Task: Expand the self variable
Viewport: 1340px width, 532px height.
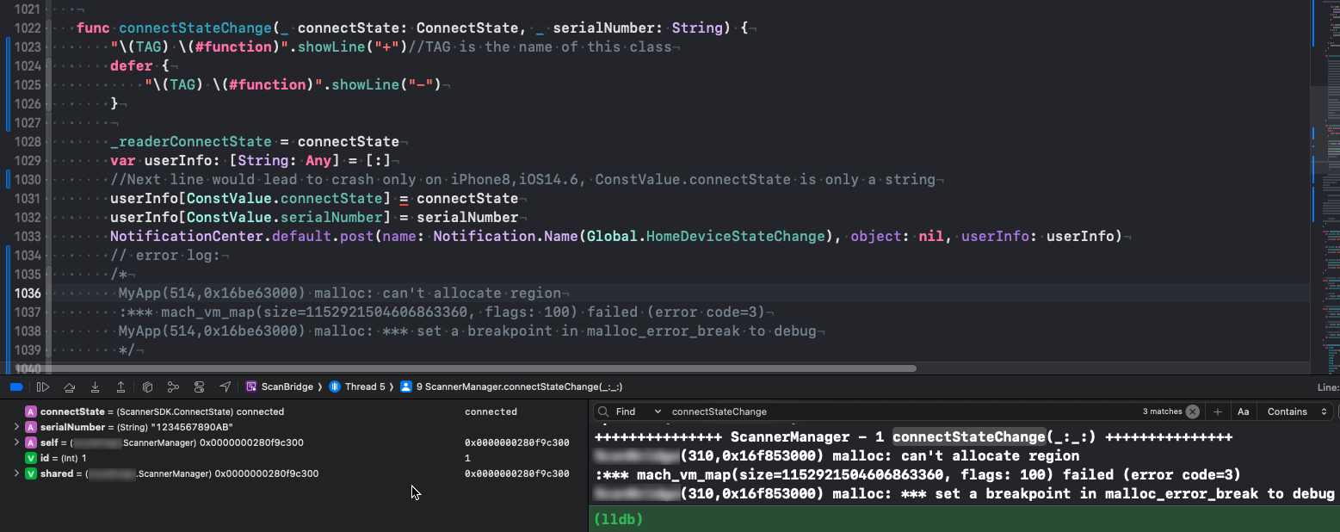Action: coord(16,442)
